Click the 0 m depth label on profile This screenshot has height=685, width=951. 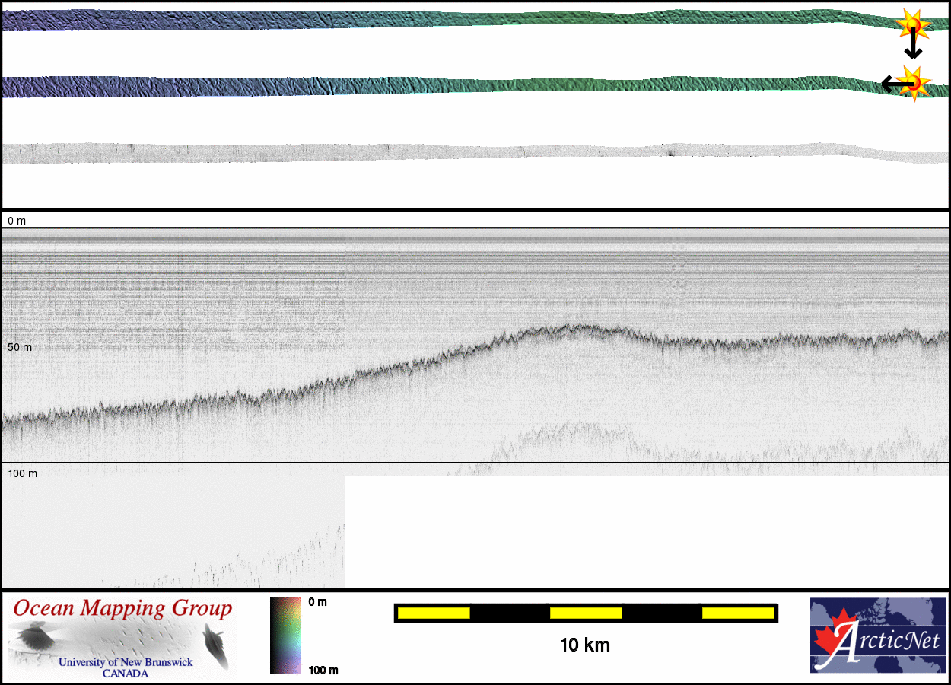click(17, 221)
